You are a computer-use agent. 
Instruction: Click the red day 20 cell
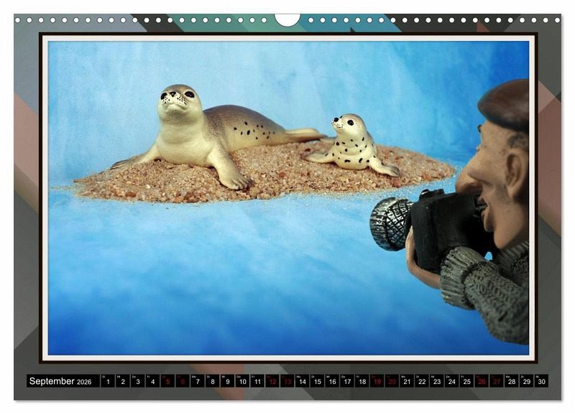(x=392, y=381)
